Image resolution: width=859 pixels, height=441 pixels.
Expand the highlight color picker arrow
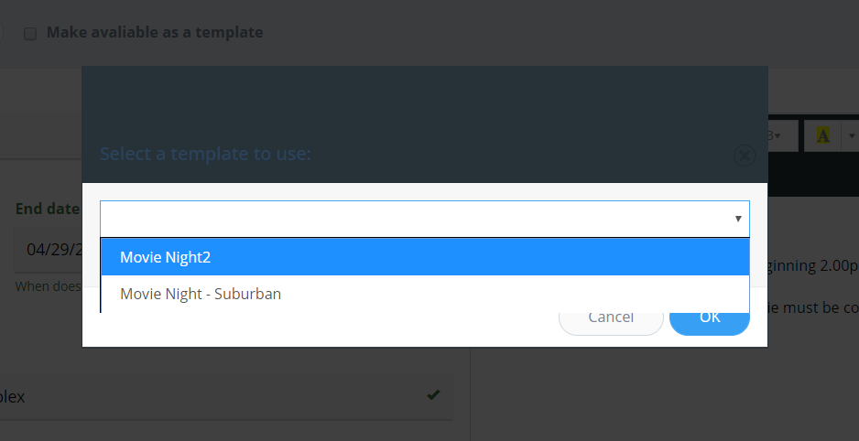pyautogui.click(x=852, y=135)
